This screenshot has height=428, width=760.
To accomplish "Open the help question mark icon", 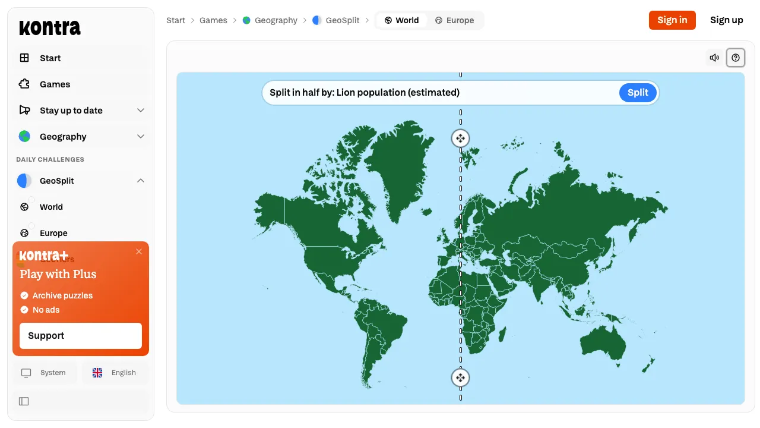I will (x=736, y=58).
